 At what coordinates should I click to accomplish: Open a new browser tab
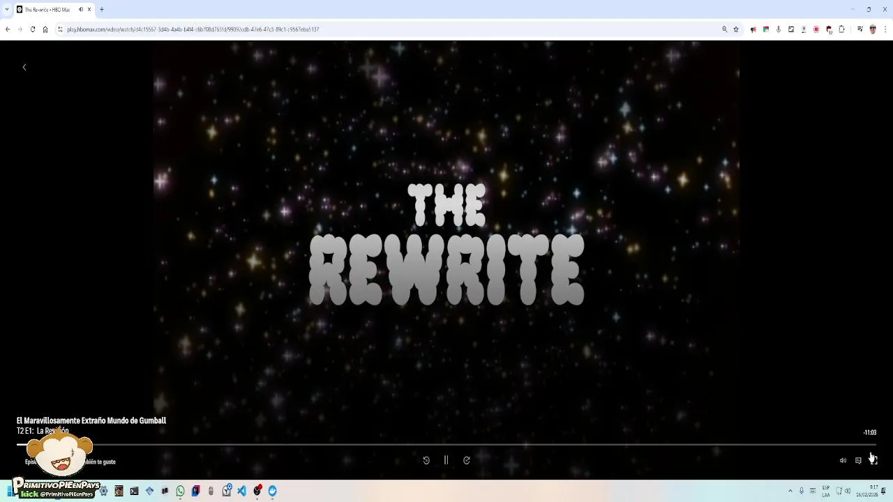pyautogui.click(x=102, y=9)
